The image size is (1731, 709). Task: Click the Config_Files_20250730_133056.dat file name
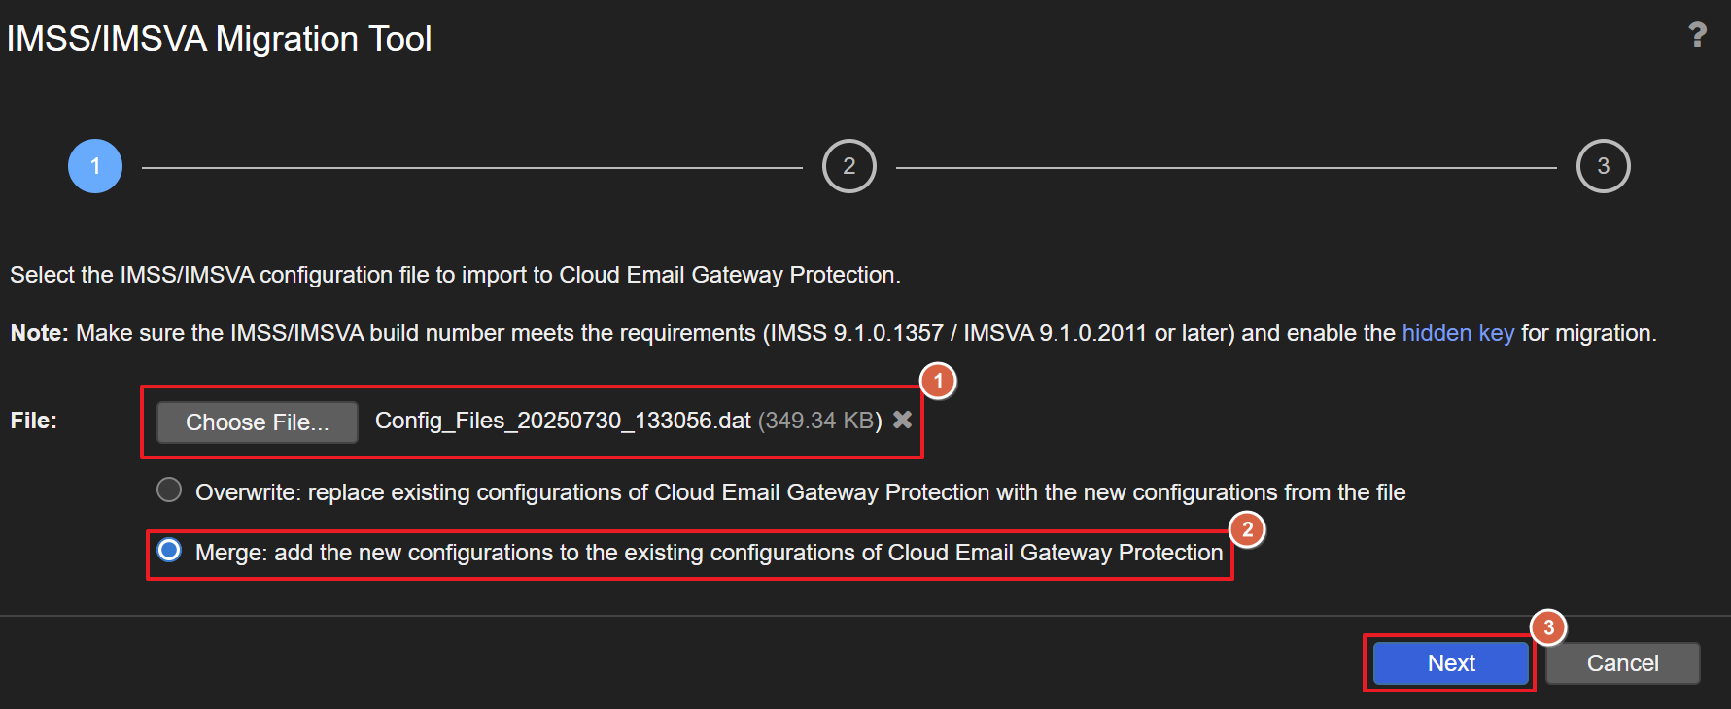[x=563, y=421]
